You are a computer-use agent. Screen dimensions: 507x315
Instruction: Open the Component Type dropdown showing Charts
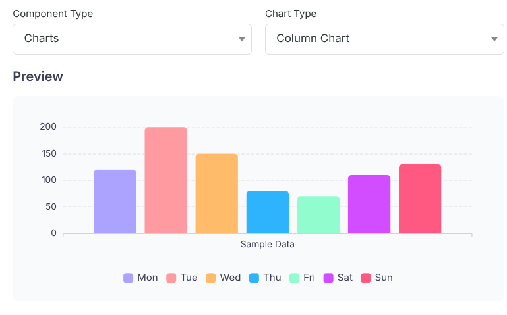(132, 39)
